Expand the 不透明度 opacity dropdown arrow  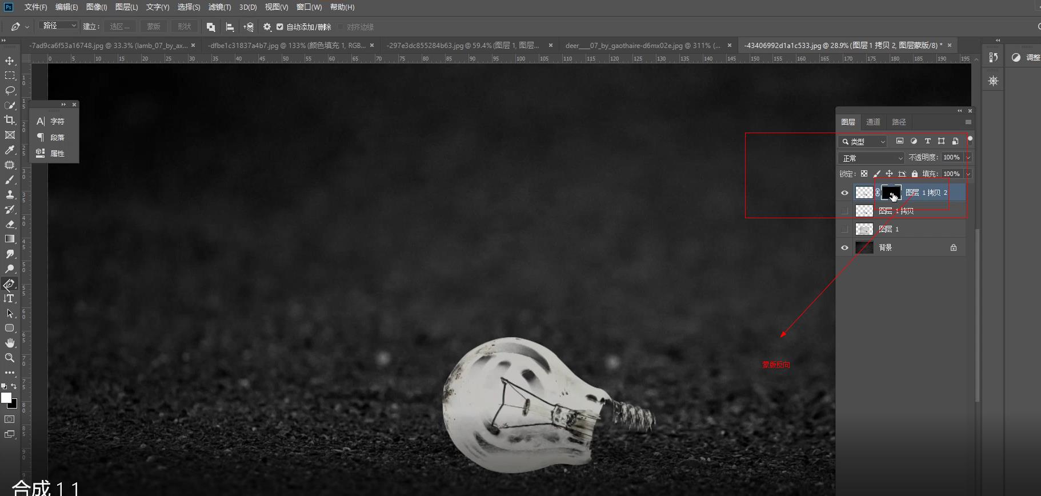968,158
